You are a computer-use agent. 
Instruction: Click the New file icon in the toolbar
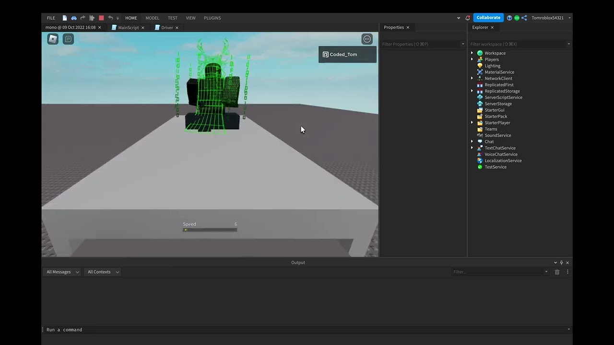click(x=65, y=18)
